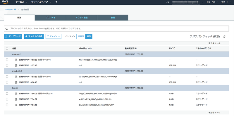Viewport: 234px width, 116px height.
Task: Click version ID TwgaCubDzRfSuzMDmArLk02ES6g5WGie
Action: 98,94
